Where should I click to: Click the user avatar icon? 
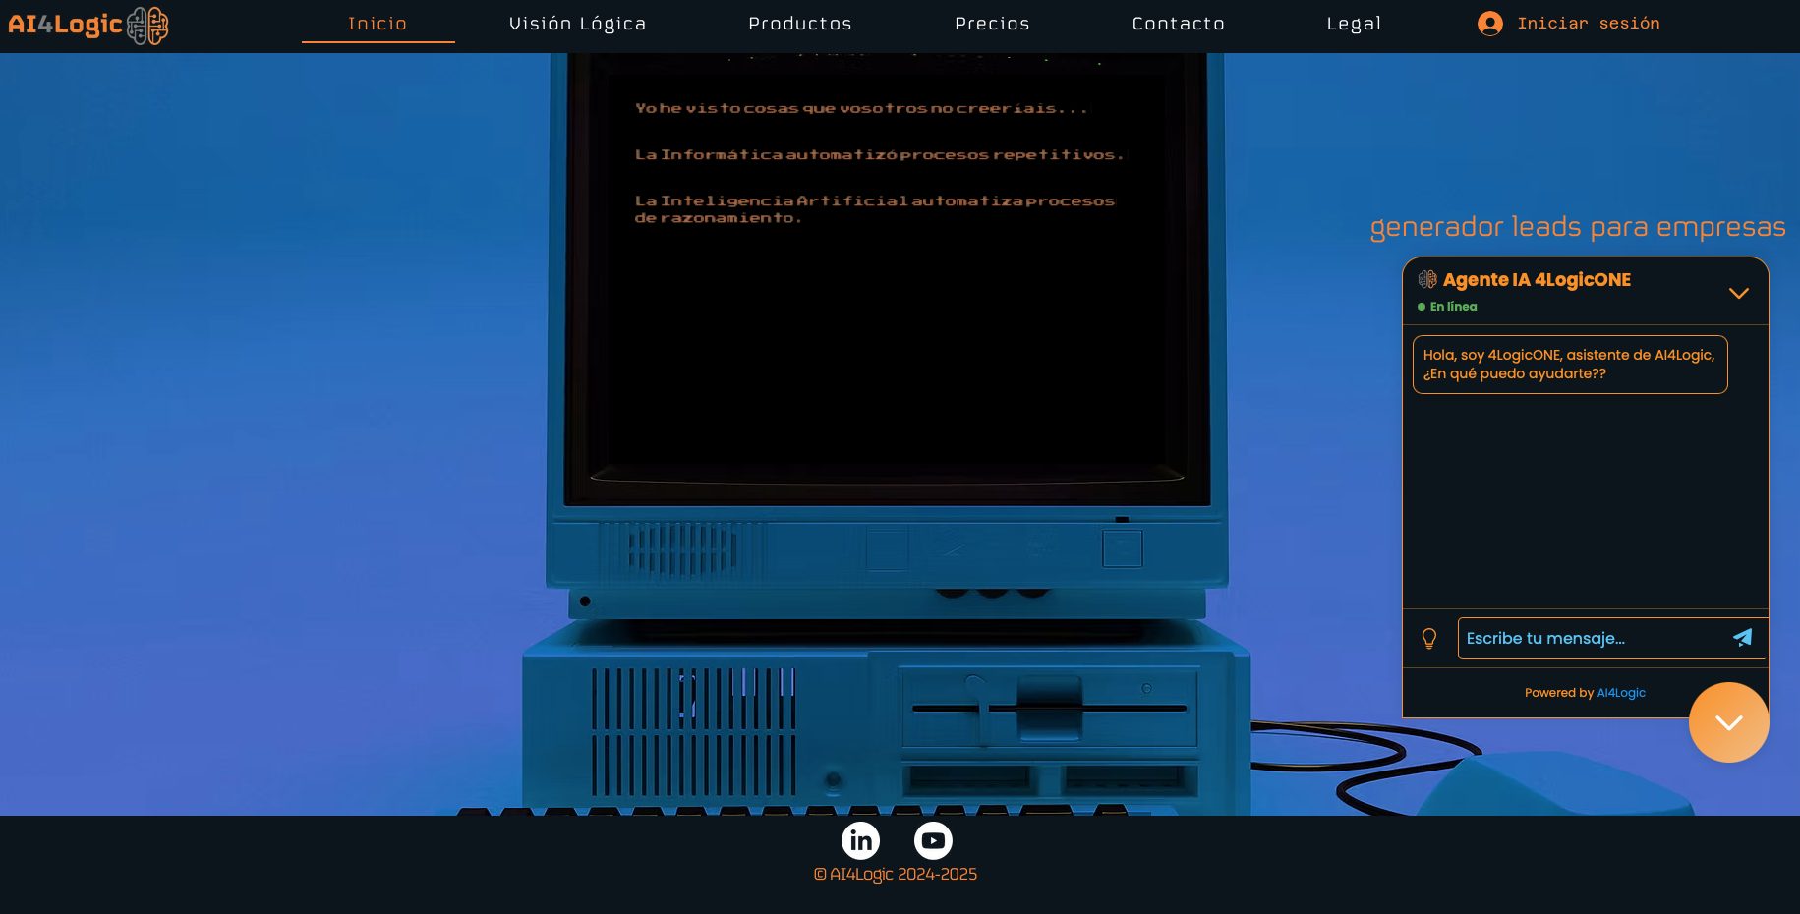(x=1489, y=24)
